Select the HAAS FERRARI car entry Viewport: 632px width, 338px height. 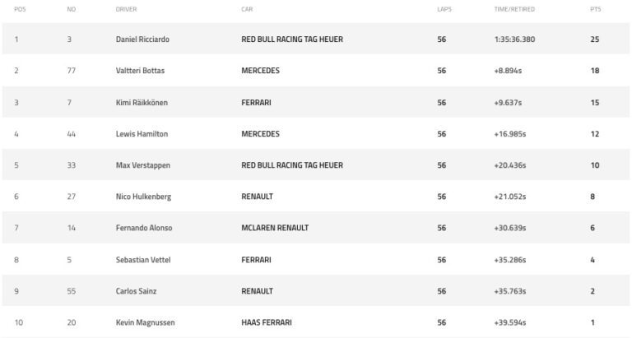point(267,322)
